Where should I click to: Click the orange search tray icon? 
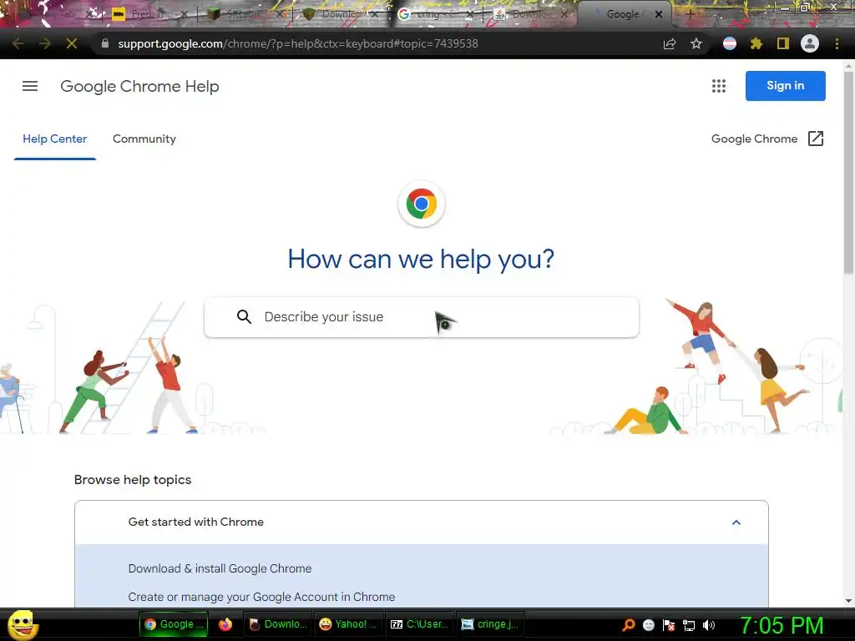tap(629, 624)
